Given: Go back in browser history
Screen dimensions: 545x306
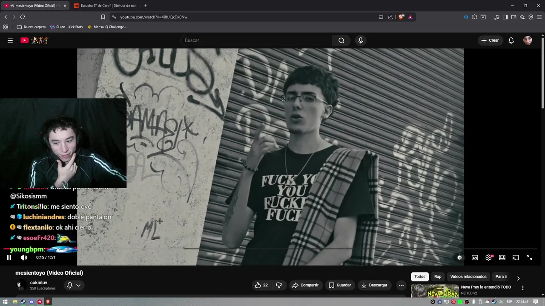Looking at the screenshot, I should point(6,17).
